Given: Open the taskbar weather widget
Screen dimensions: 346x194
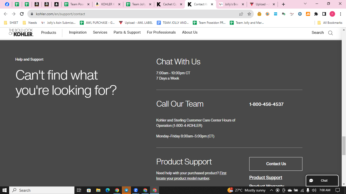Looking at the screenshot, I should pos(246,190).
